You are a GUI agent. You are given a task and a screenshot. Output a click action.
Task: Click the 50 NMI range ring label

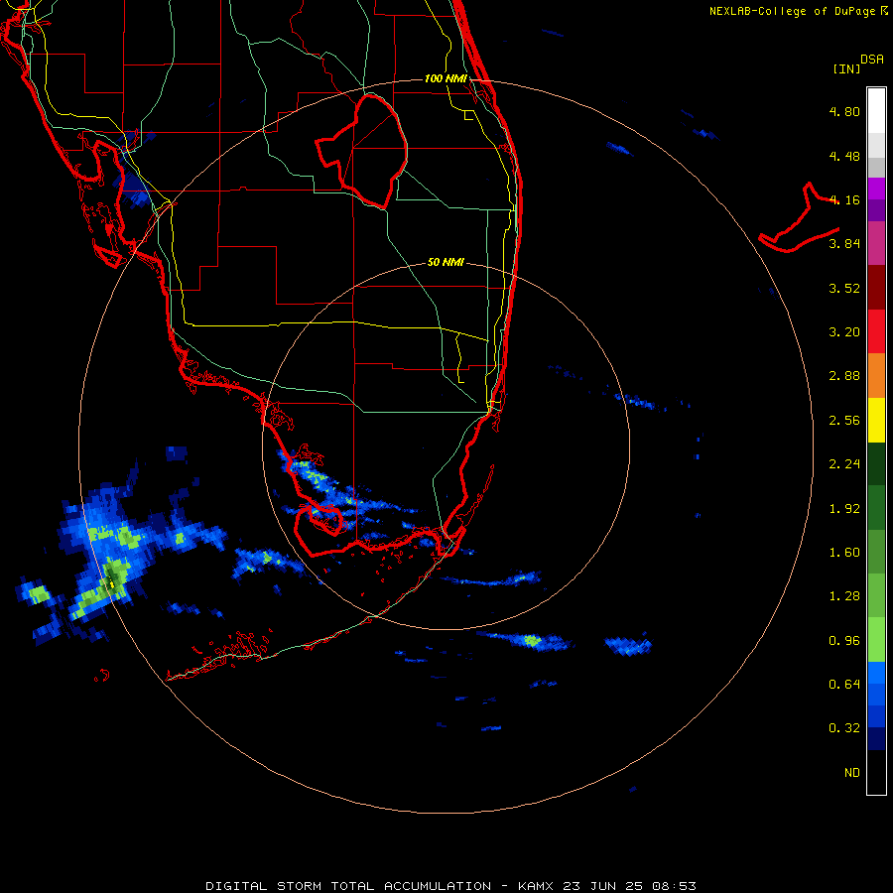point(446,262)
